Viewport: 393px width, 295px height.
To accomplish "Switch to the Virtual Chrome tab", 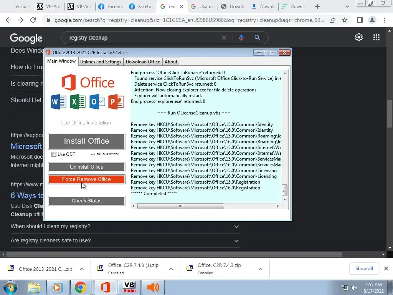I will [21, 7].
